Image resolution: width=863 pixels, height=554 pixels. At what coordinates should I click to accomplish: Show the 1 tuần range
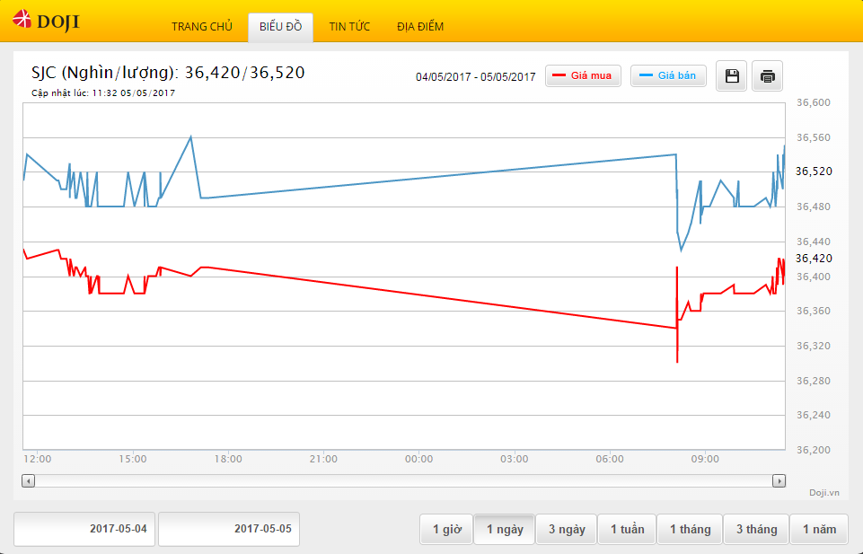pyautogui.click(x=627, y=530)
